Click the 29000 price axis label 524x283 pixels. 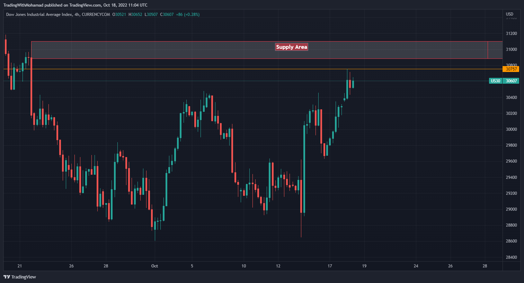[511, 209]
